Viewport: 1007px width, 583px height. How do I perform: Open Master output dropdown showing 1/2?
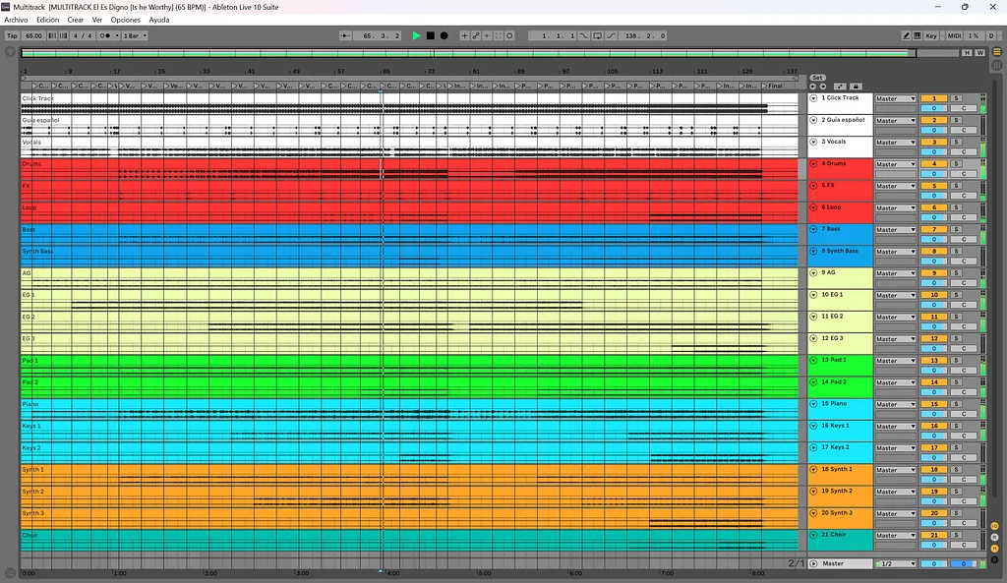[895, 563]
